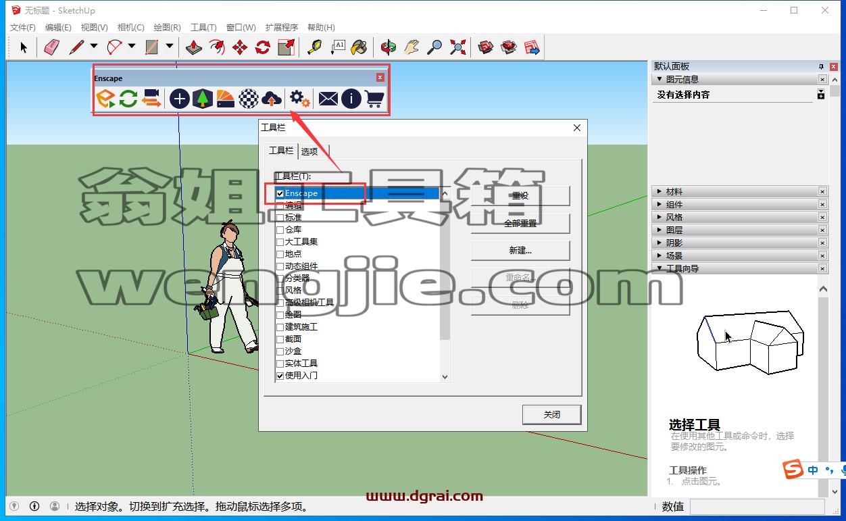846x521 pixels.
Task: Open the 文件(F) menu
Action: (x=23, y=28)
